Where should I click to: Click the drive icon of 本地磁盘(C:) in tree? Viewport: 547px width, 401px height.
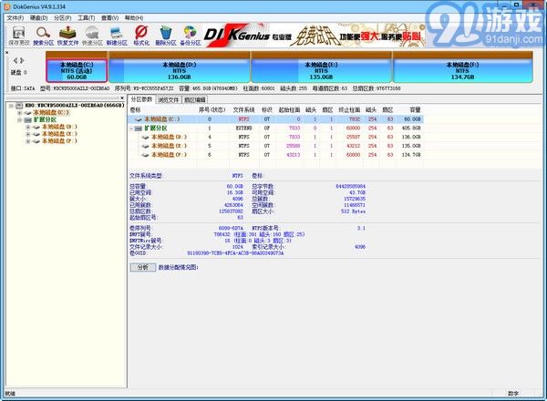(28, 113)
